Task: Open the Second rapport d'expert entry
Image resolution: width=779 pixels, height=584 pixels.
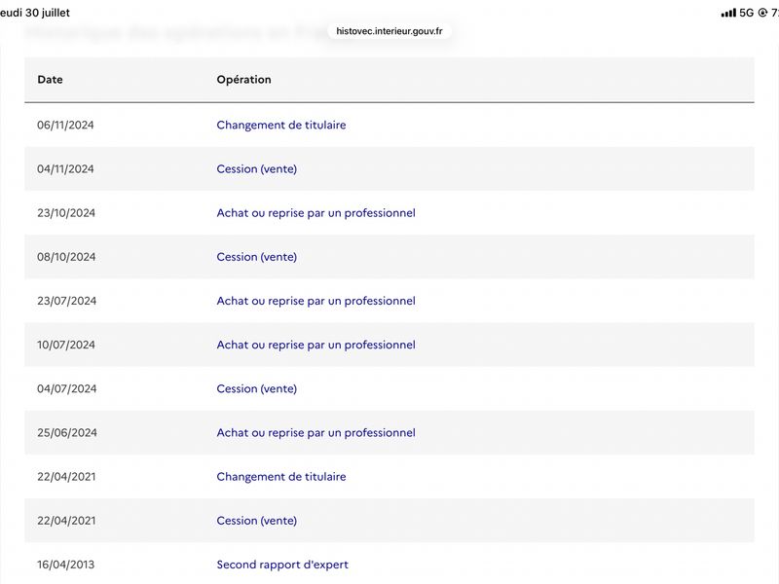Action: 282,565
